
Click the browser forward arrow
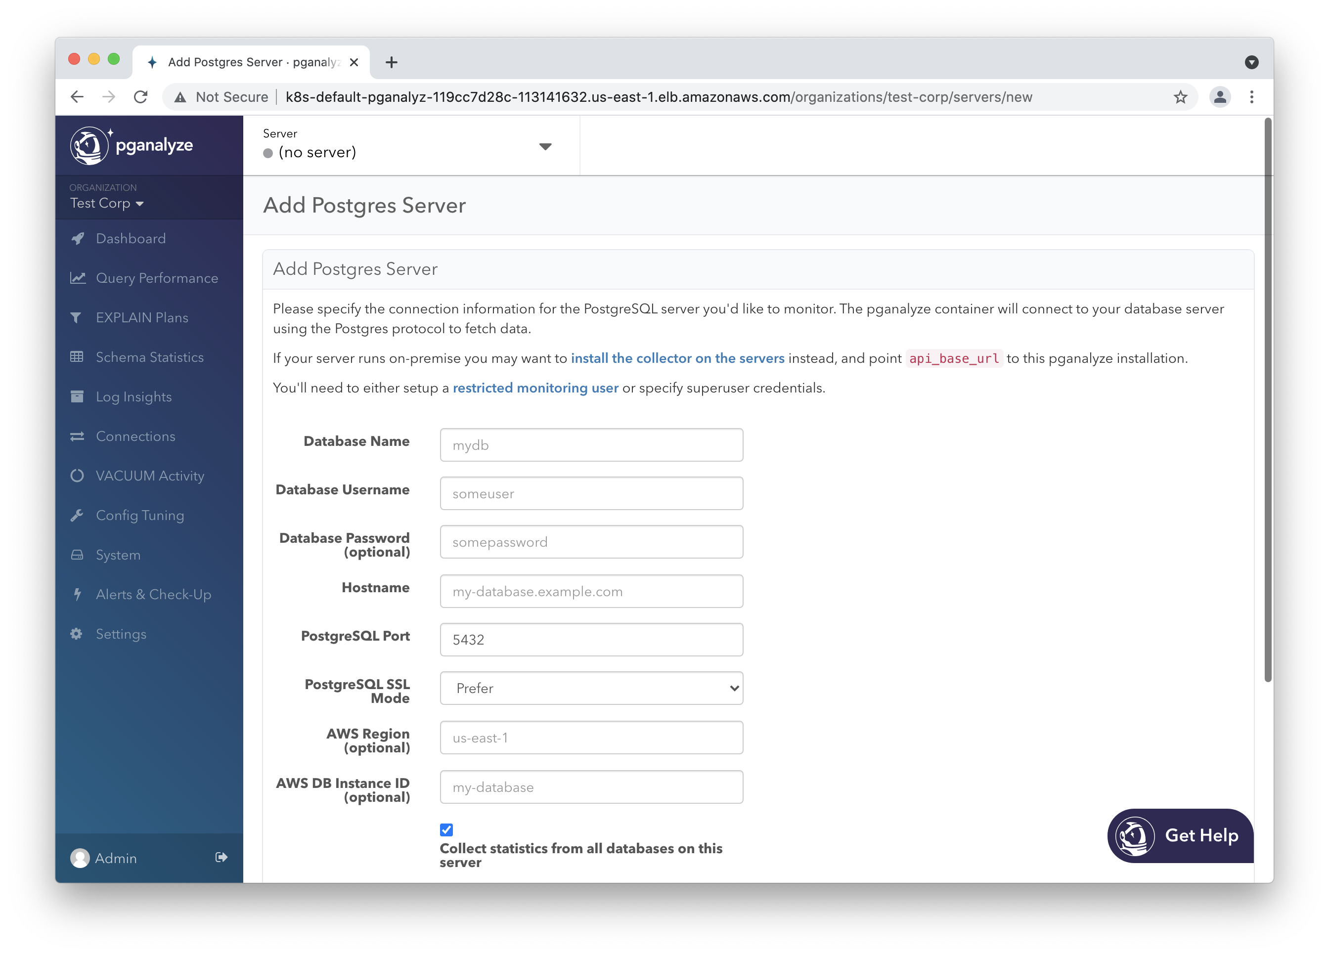point(108,97)
